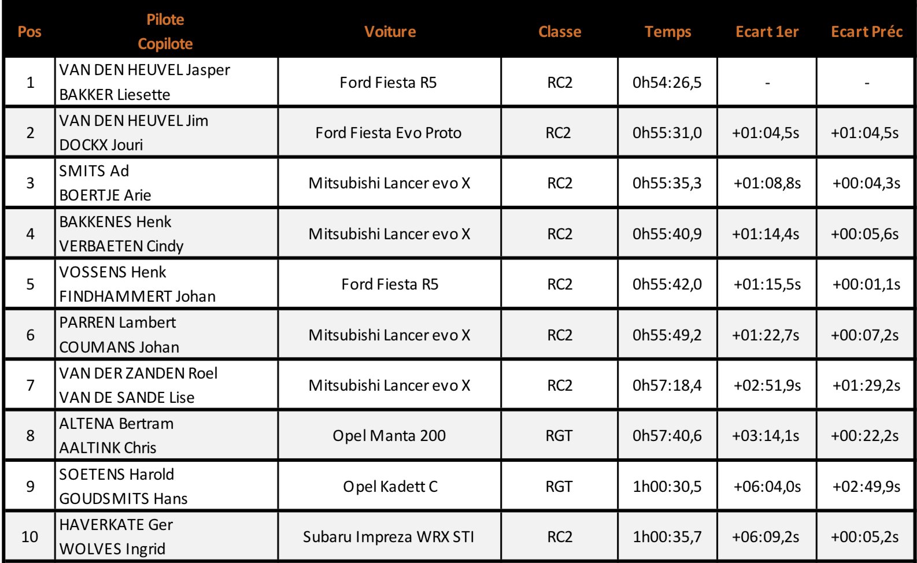
Task: Click the Ford Fiesta Evo Proto cell
Action: pos(390,132)
